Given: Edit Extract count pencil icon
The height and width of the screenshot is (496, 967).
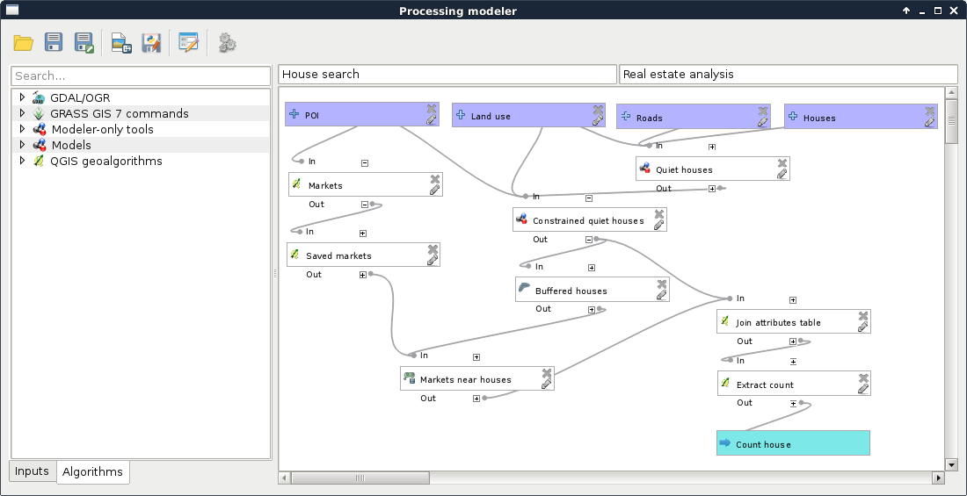Looking at the screenshot, I should pos(864,389).
